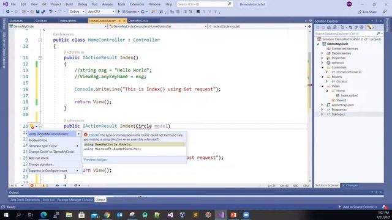Switch to the Startup.cs tab
This screenshot has height=220, width=392.
pyautogui.click(x=16, y=21)
